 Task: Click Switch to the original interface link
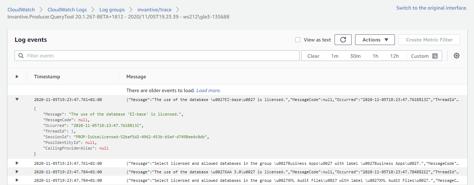[431, 8]
